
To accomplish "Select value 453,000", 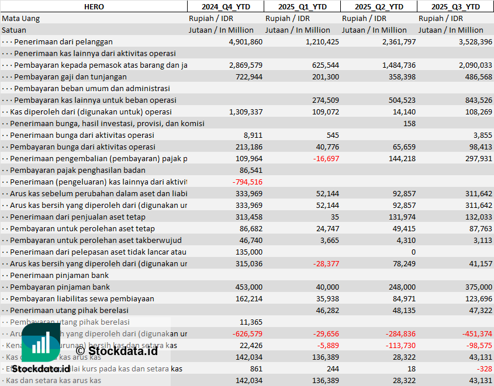I will click(x=249, y=287).
